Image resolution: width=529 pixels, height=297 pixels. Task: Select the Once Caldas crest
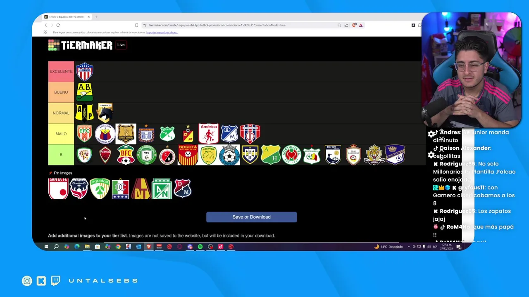(x=120, y=189)
